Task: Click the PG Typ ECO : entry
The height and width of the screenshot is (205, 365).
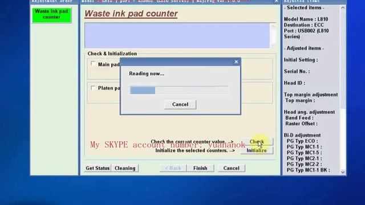Action: click(302, 141)
